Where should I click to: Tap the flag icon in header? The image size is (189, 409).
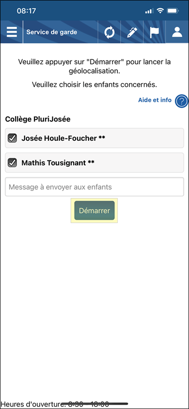click(x=155, y=33)
